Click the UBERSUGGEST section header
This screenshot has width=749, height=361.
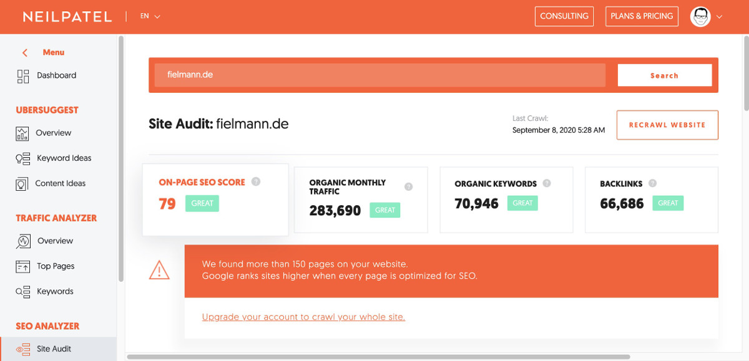pos(47,110)
